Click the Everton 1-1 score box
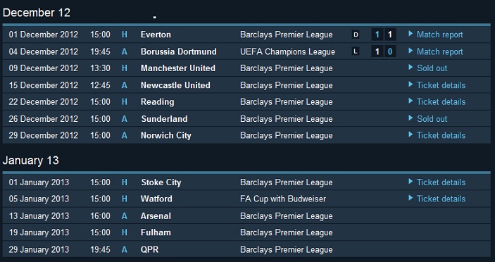Viewport: 495px width, 262px height. (384, 35)
